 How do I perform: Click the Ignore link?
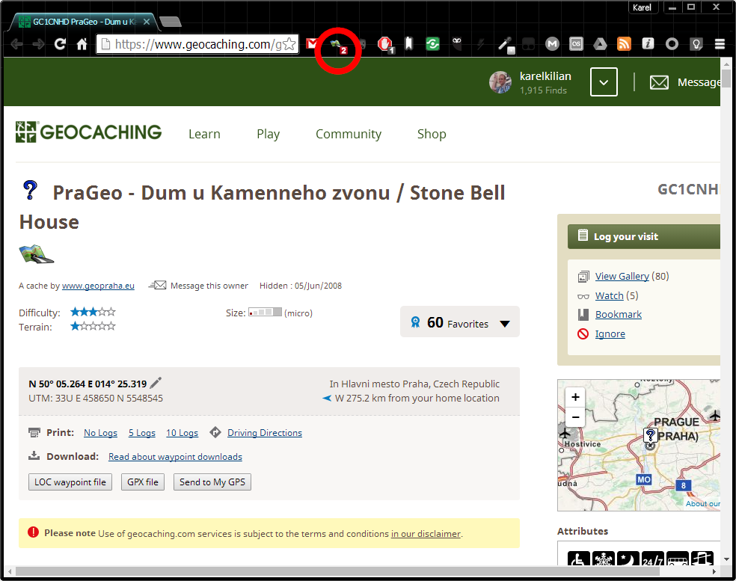(610, 333)
